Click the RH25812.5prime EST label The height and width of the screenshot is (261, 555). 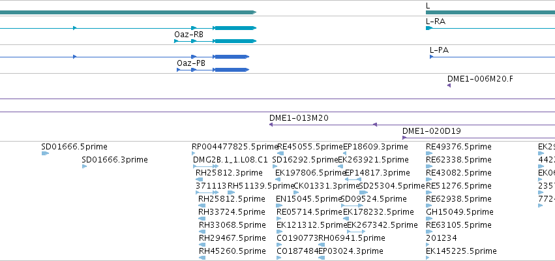pos(232,199)
